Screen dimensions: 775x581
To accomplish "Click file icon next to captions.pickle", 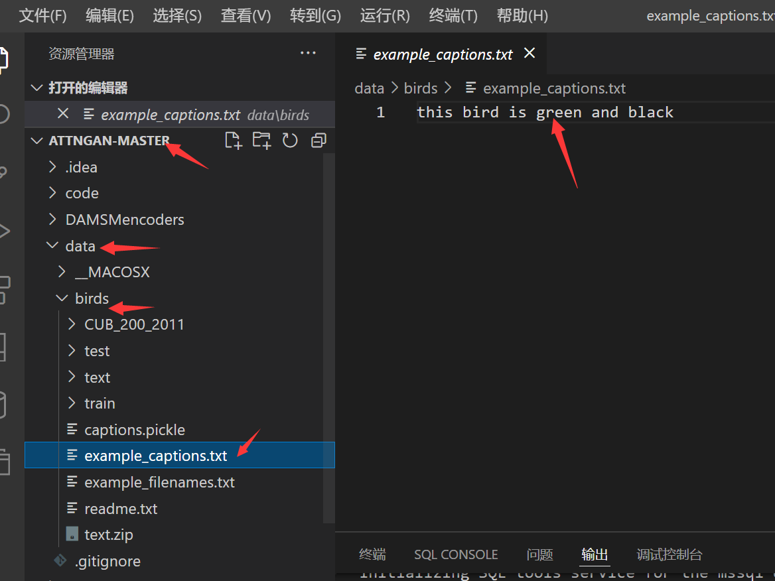I will pyautogui.click(x=72, y=429).
